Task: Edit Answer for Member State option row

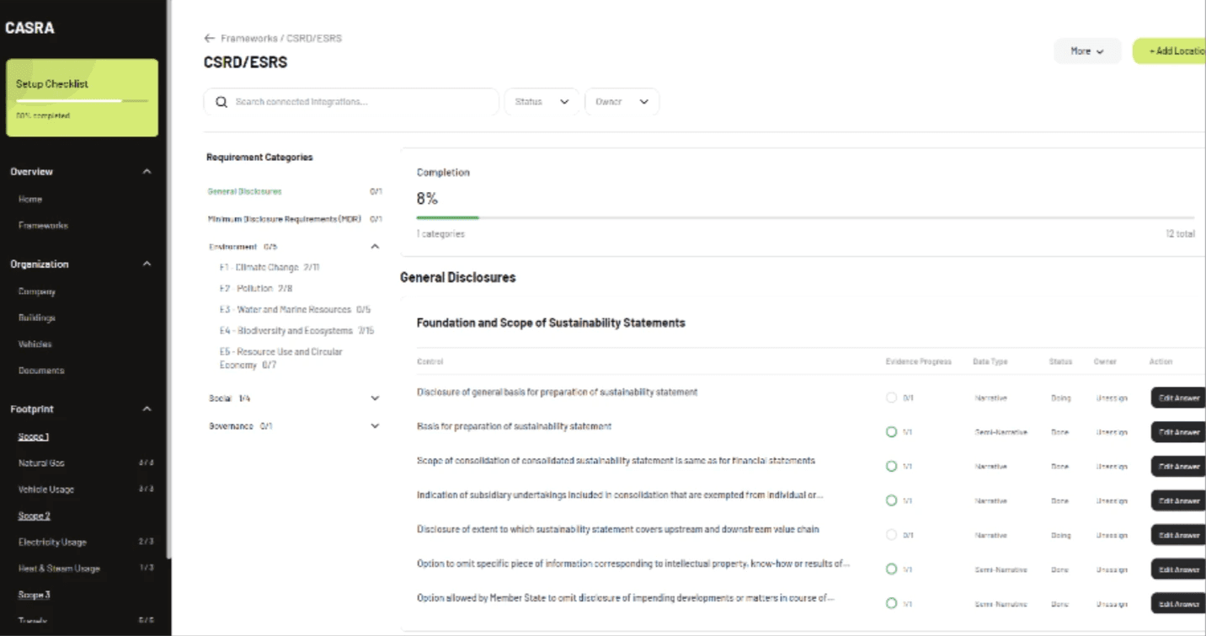Action: (1178, 603)
